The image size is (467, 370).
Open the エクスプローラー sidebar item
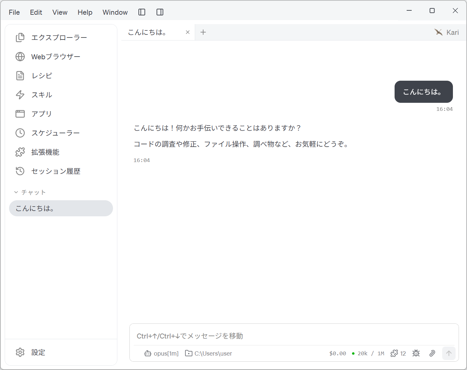click(x=61, y=38)
